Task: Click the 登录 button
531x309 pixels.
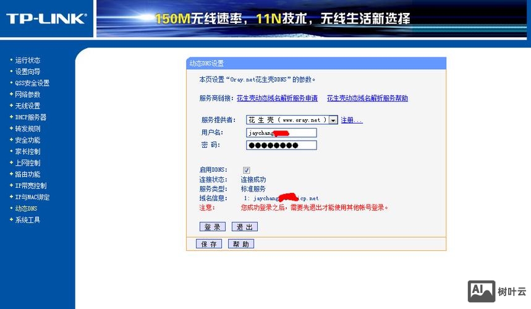Action: coord(212,227)
